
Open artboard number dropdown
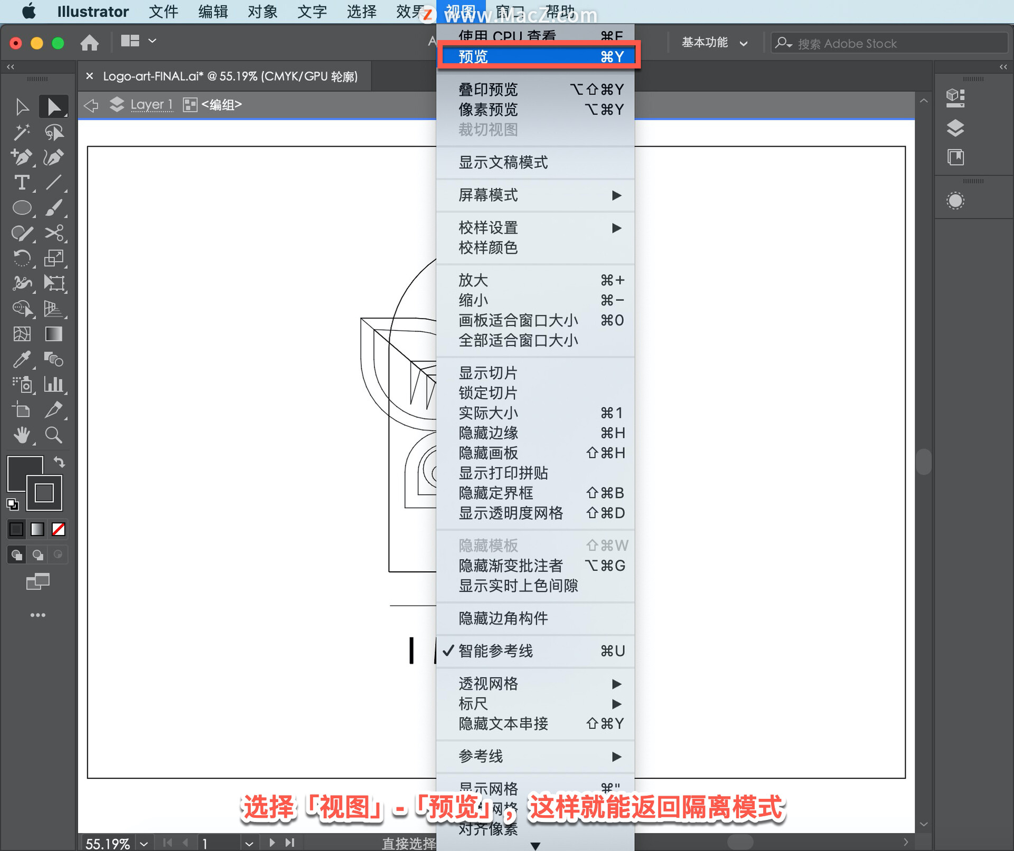click(x=249, y=844)
